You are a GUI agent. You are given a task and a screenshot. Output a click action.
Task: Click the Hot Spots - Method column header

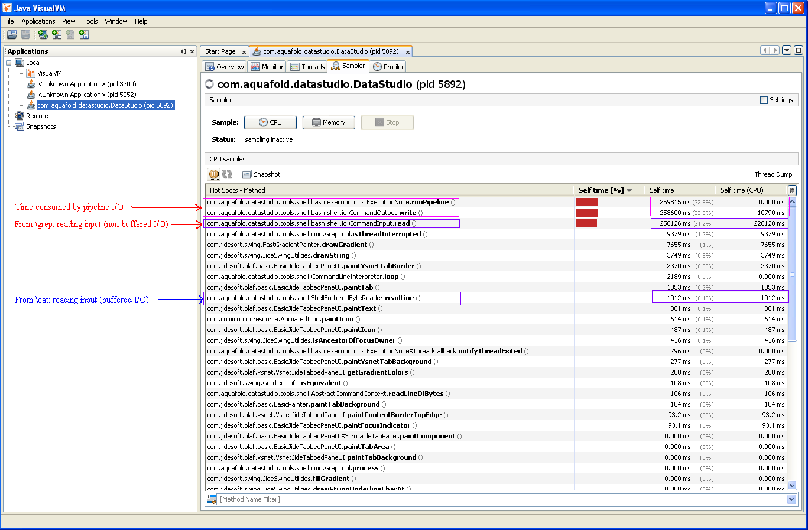[x=390, y=190]
